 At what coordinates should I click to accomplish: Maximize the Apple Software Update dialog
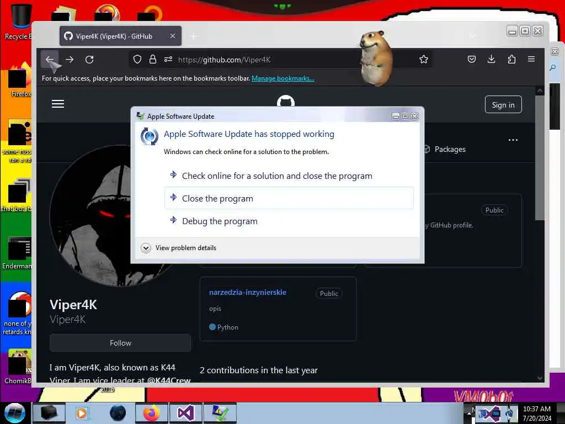click(405, 116)
